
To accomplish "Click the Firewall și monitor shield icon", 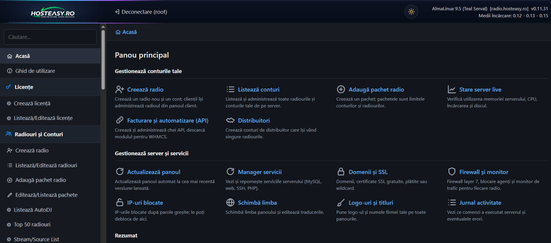I will pyautogui.click(x=452, y=172).
